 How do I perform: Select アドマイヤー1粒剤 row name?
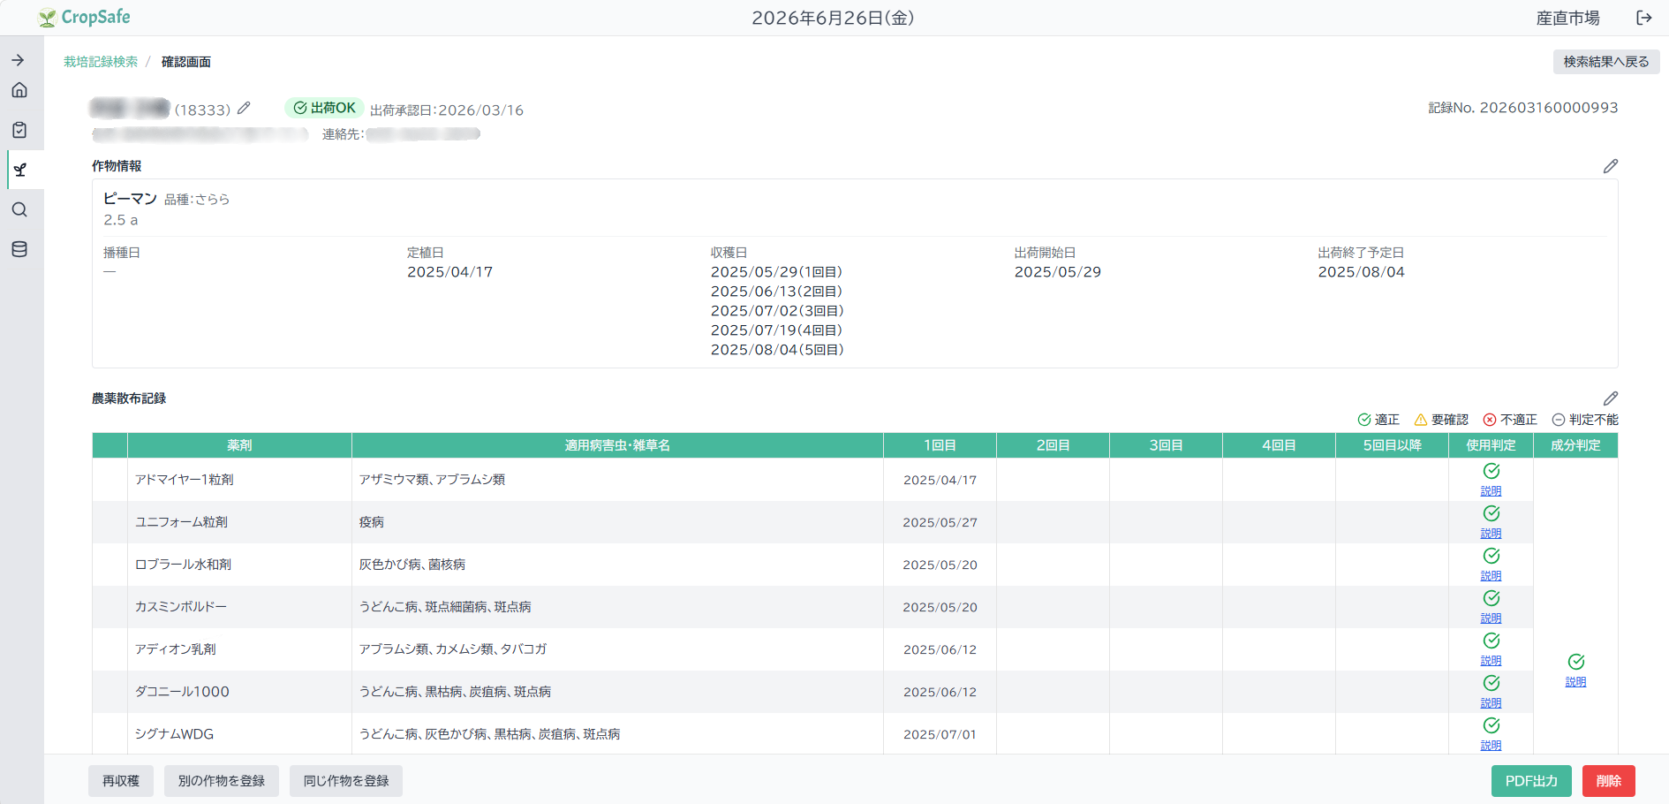185,480
